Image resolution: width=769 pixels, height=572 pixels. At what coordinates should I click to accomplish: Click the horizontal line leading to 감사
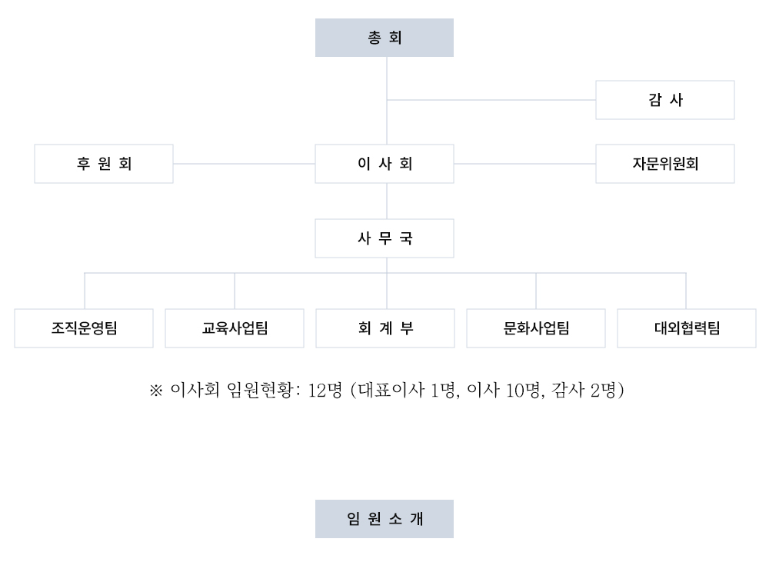click(x=491, y=100)
